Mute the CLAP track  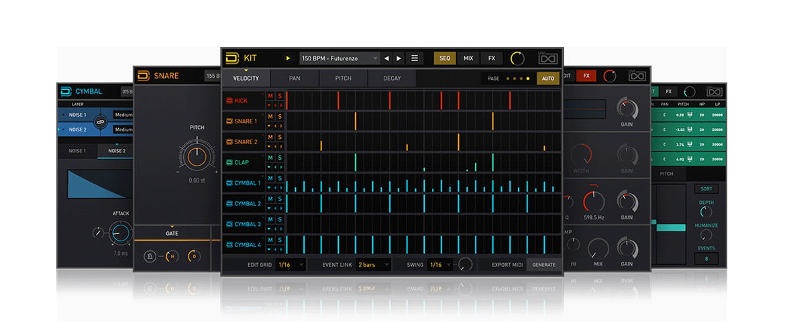[x=270, y=158]
